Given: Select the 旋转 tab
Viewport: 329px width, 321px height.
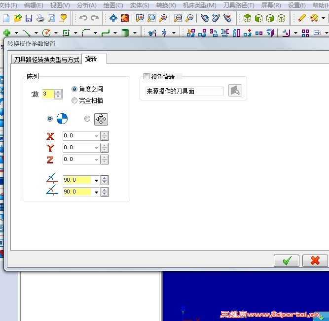Looking at the screenshot, I should coord(94,59).
